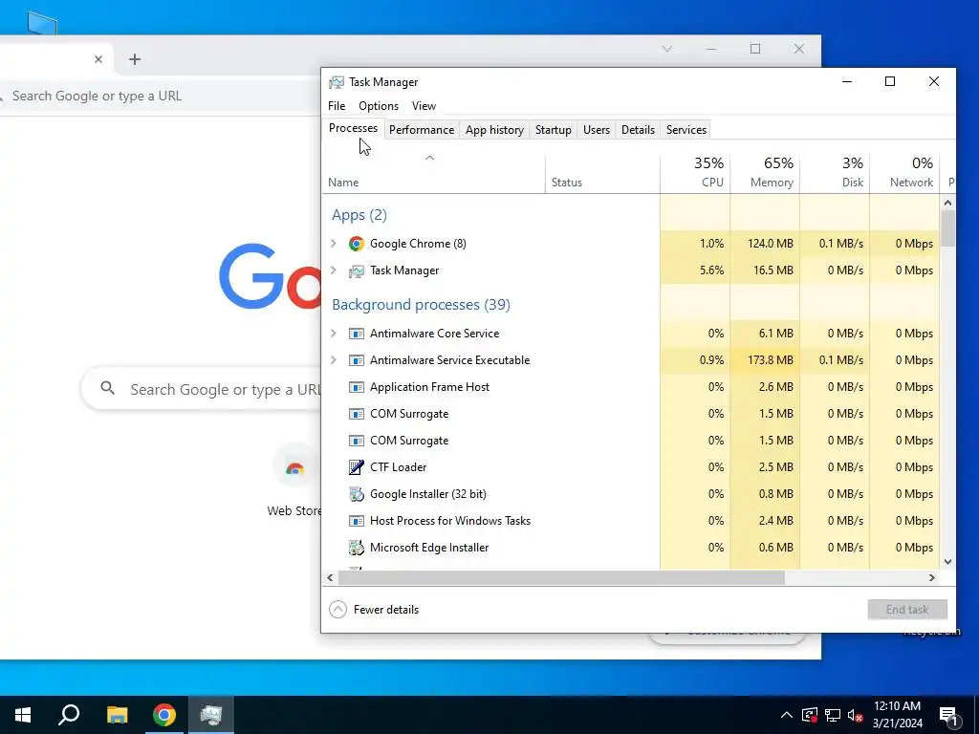Viewport: 979px width, 734px height.
Task: Click the Background processes (39) heading
Action: tap(421, 305)
